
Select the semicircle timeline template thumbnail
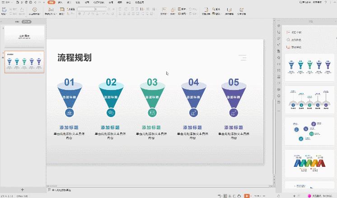coord(309,99)
